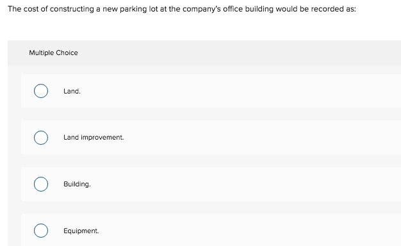Screen dimensions: 401x246
Task: Select the Land radio button
Action: (41, 91)
